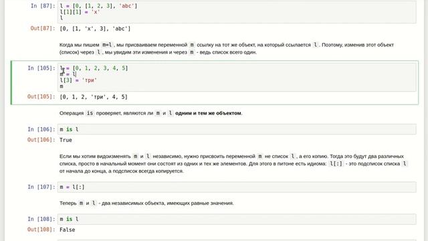The width and height of the screenshot is (428, 241).
Task: Click code cell 'm is l' In [106]
Action: [x=237, y=129]
